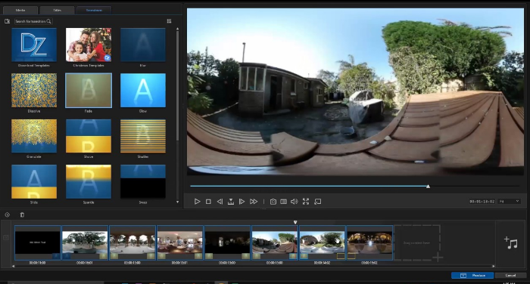Switch to the Media tab

click(x=20, y=10)
